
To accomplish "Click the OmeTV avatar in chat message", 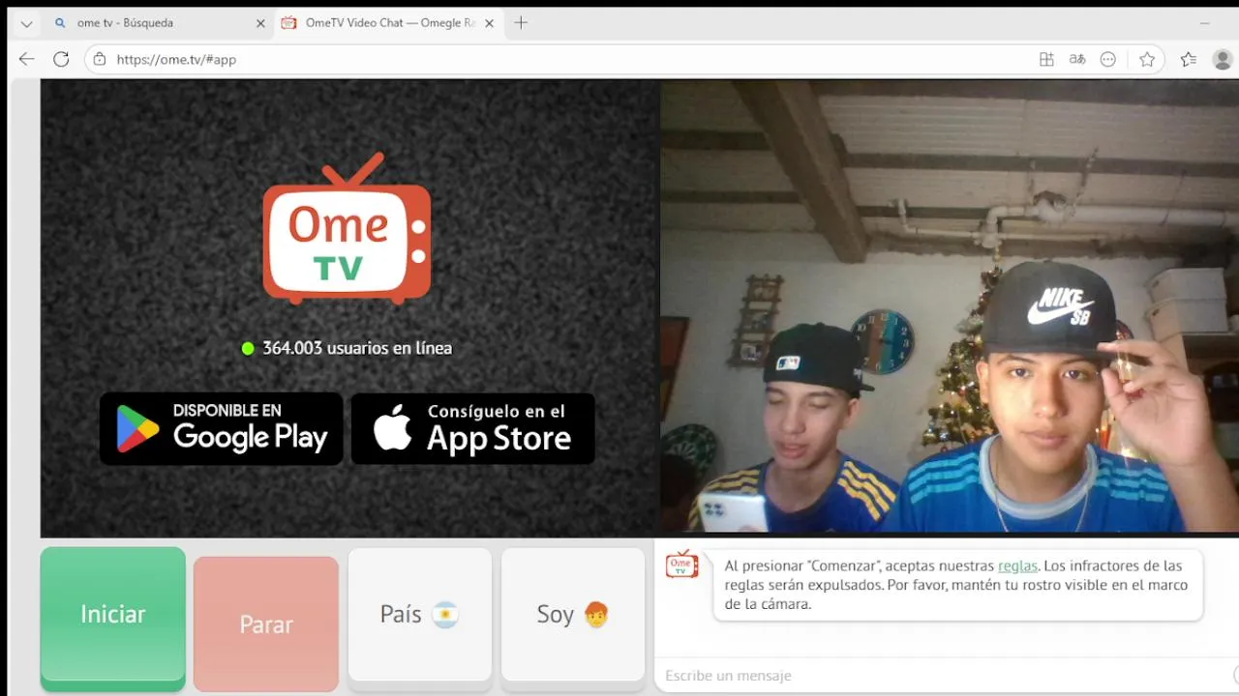I will coord(681,565).
